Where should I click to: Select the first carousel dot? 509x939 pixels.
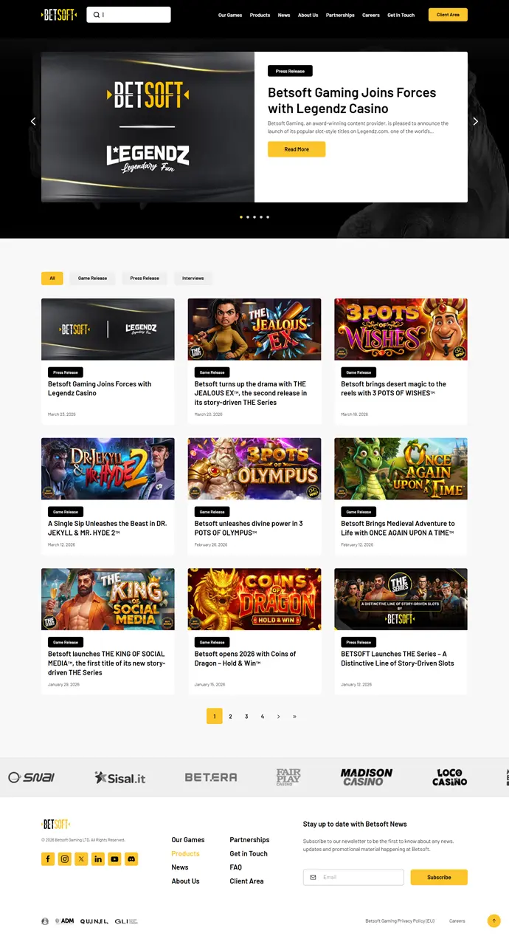(x=241, y=217)
